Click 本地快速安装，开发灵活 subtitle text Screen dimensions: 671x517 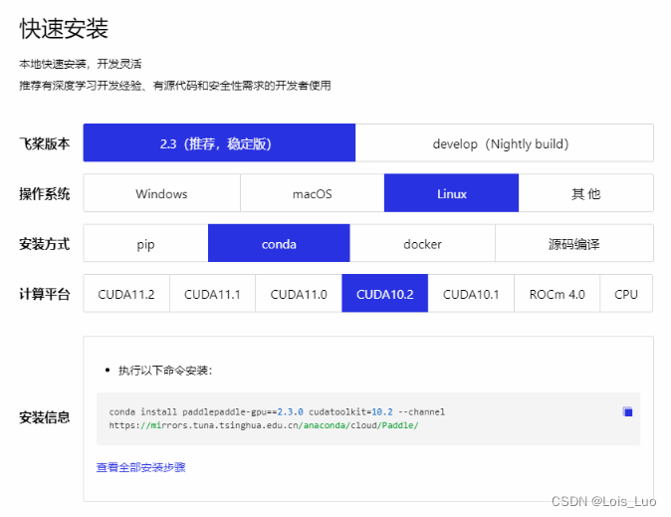point(81,64)
